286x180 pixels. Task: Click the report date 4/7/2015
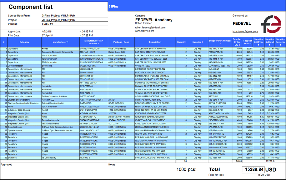(x=47, y=32)
